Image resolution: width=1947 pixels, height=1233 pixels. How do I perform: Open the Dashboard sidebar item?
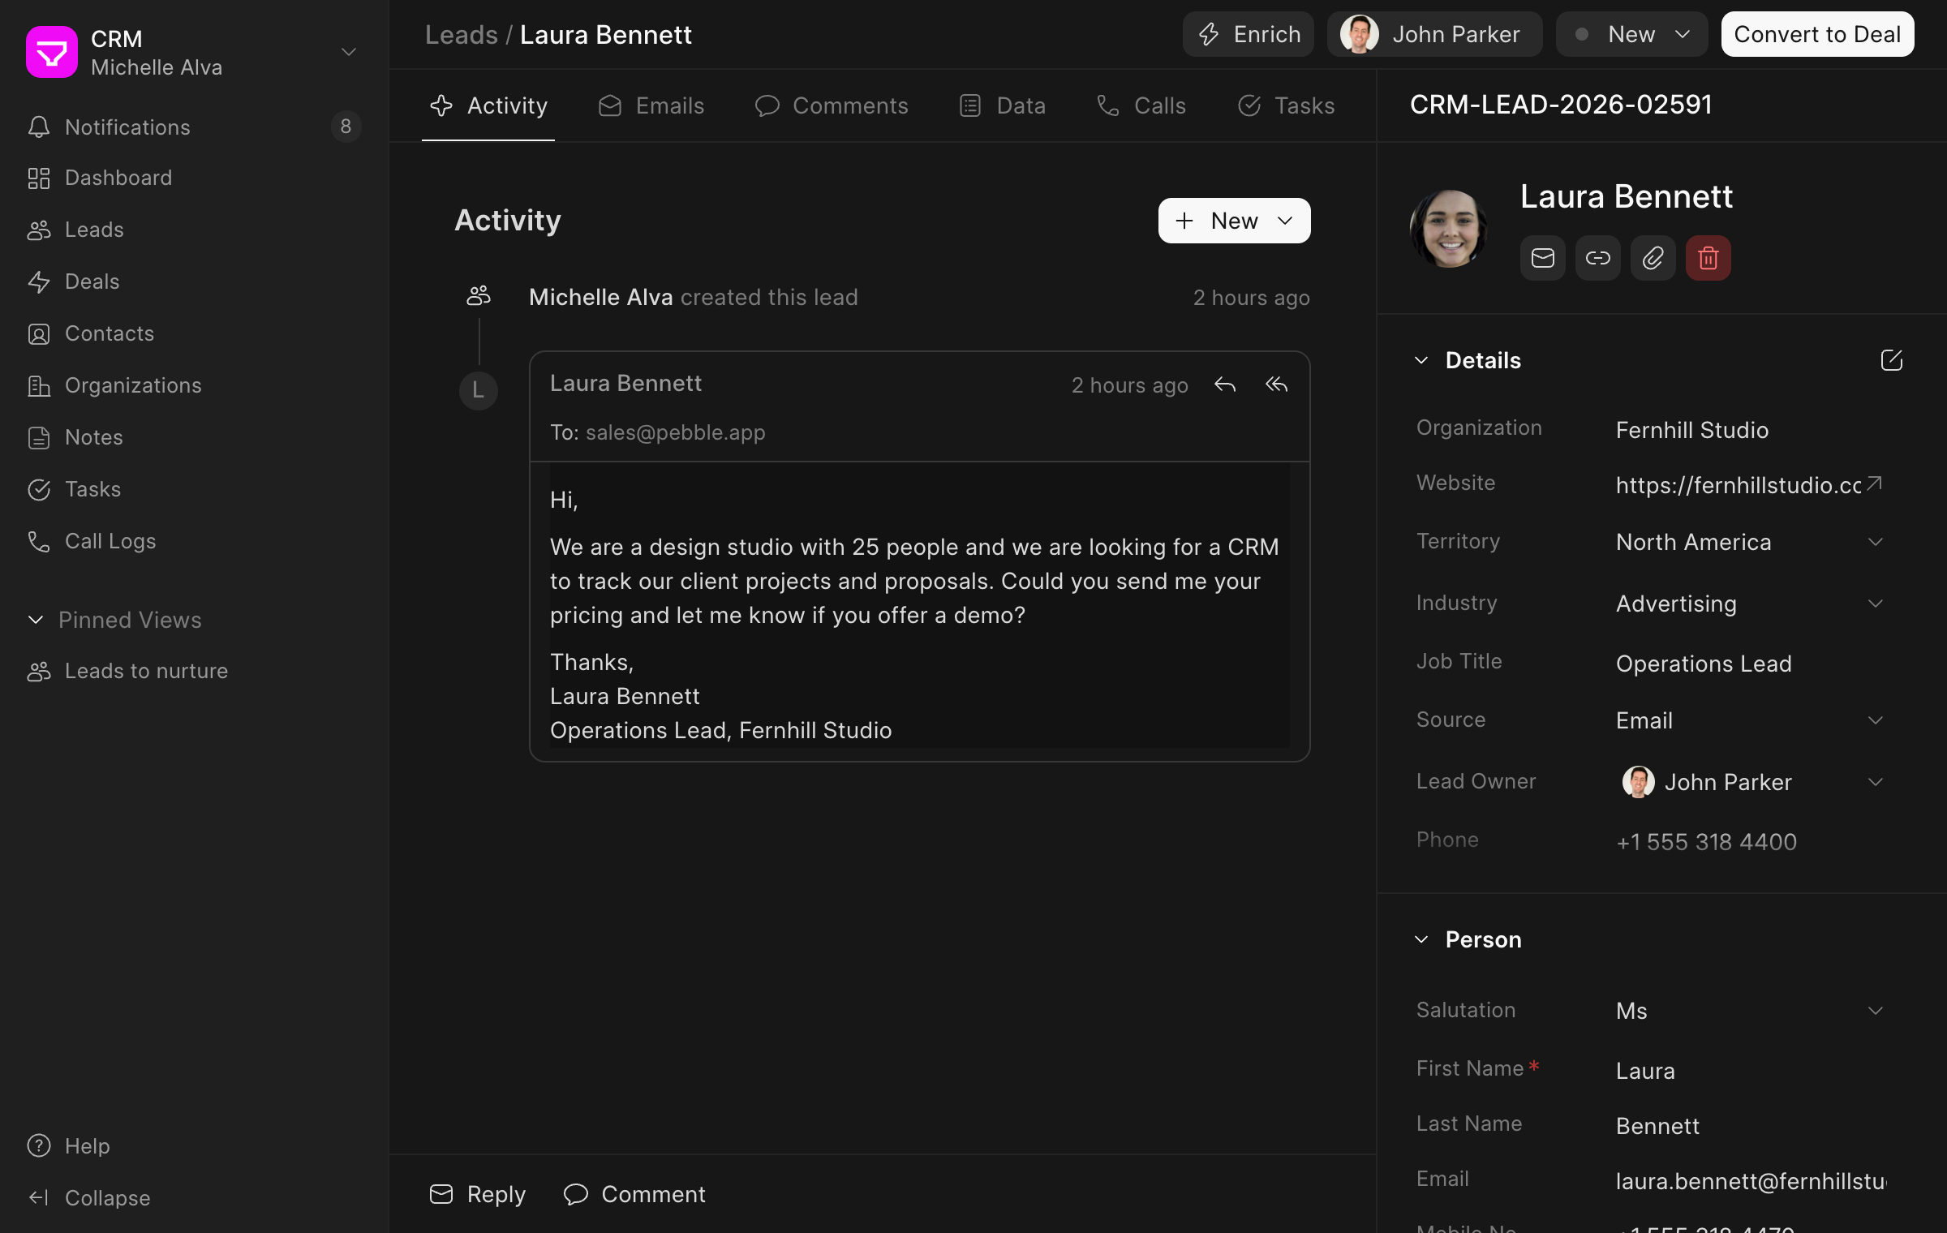[x=195, y=178]
